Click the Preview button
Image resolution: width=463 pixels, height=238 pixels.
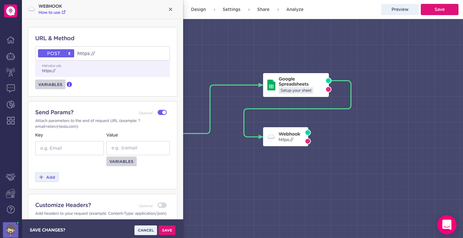click(400, 9)
